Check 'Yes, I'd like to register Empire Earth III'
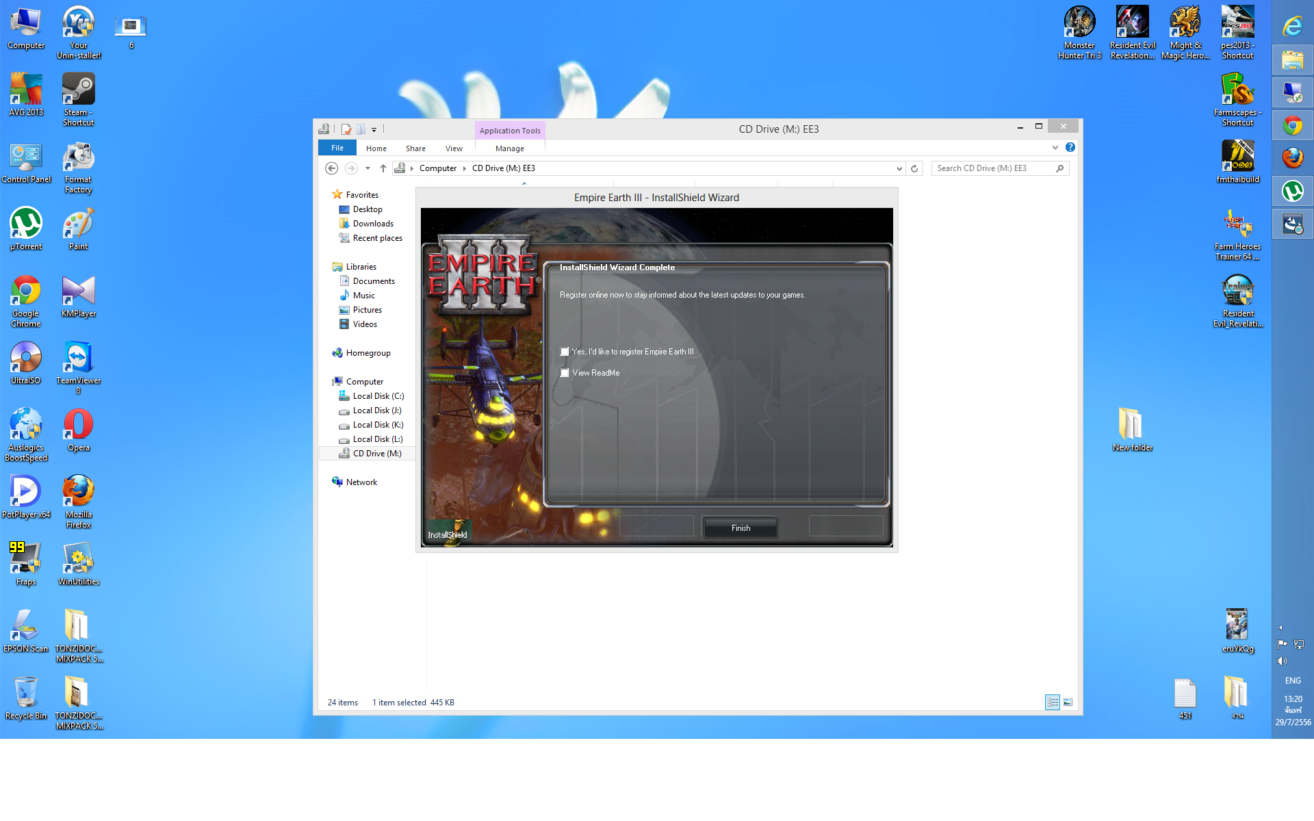The height and width of the screenshot is (821, 1314). (565, 352)
